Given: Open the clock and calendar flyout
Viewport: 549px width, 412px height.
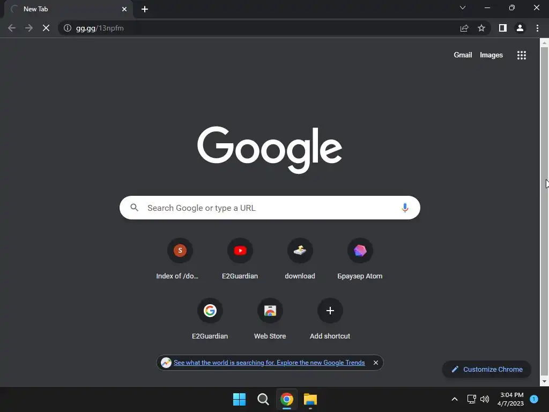Looking at the screenshot, I should click(x=510, y=399).
